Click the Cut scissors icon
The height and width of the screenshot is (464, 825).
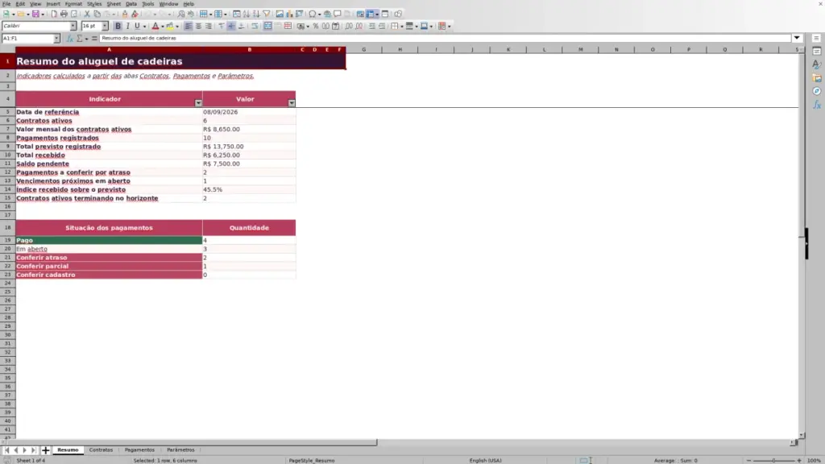click(x=87, y=14)
